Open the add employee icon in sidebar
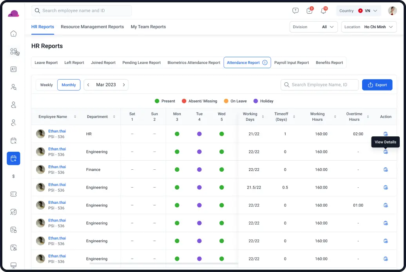 click(x=13, y=105)
